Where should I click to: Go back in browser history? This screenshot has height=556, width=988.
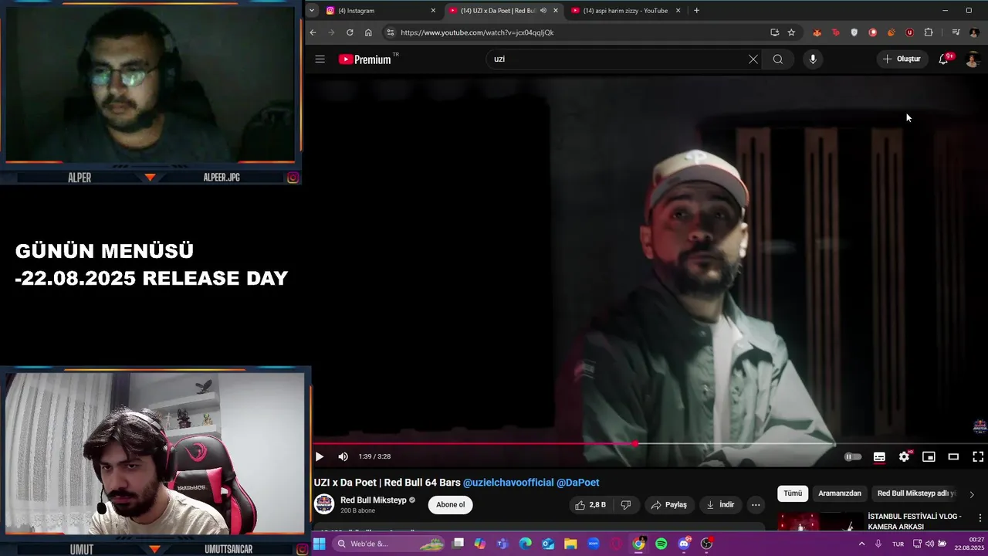click(313, 32)
